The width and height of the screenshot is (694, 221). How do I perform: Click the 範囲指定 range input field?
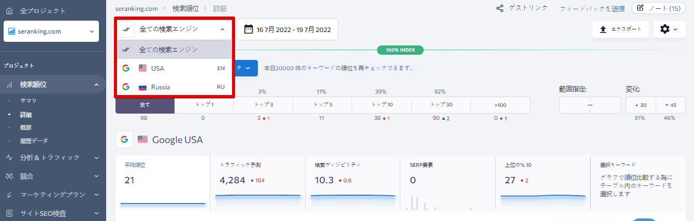coord(590,105)
